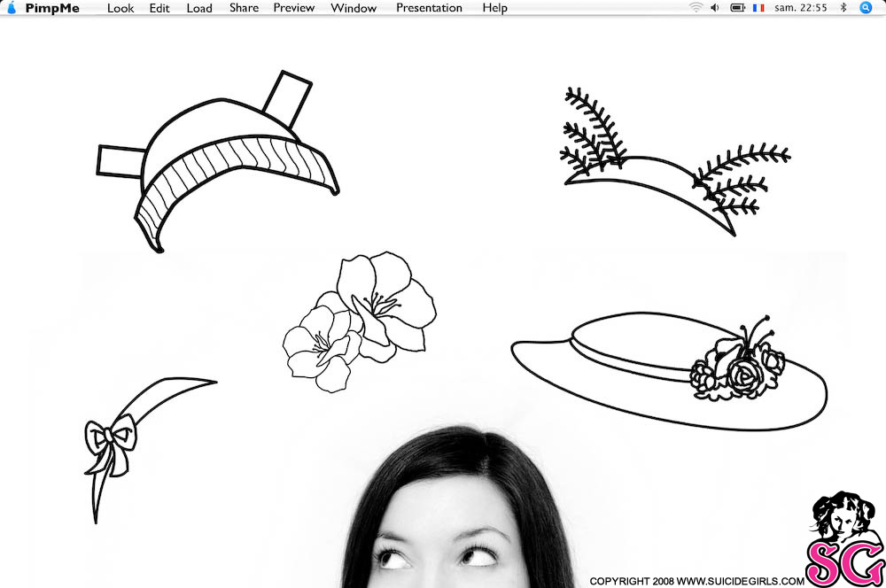Open the Preview menu
This screenshot has height=588, width=886.
pos(294,8)
